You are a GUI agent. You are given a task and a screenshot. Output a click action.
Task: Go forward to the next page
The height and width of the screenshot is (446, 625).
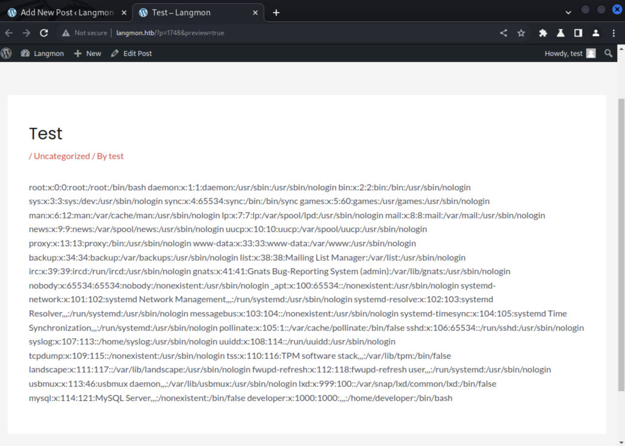coord(26,33)
